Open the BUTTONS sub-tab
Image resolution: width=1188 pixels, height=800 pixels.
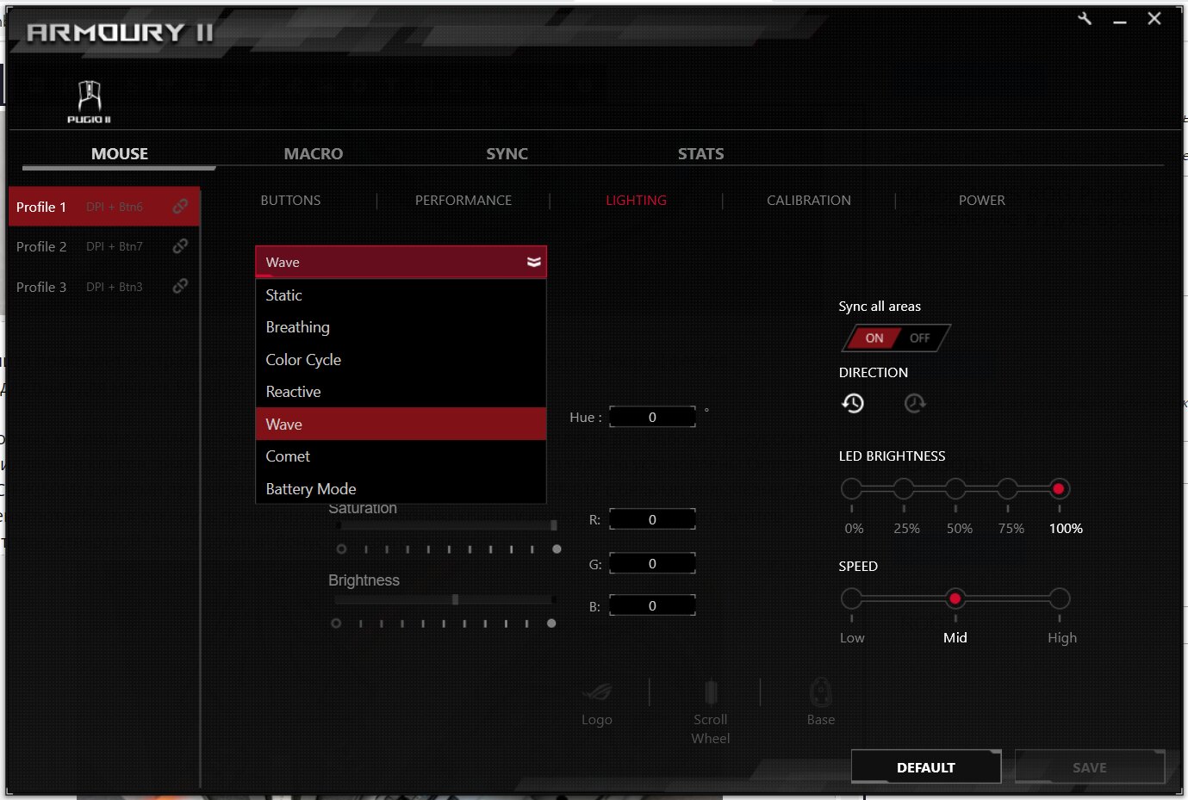[290, 200]
